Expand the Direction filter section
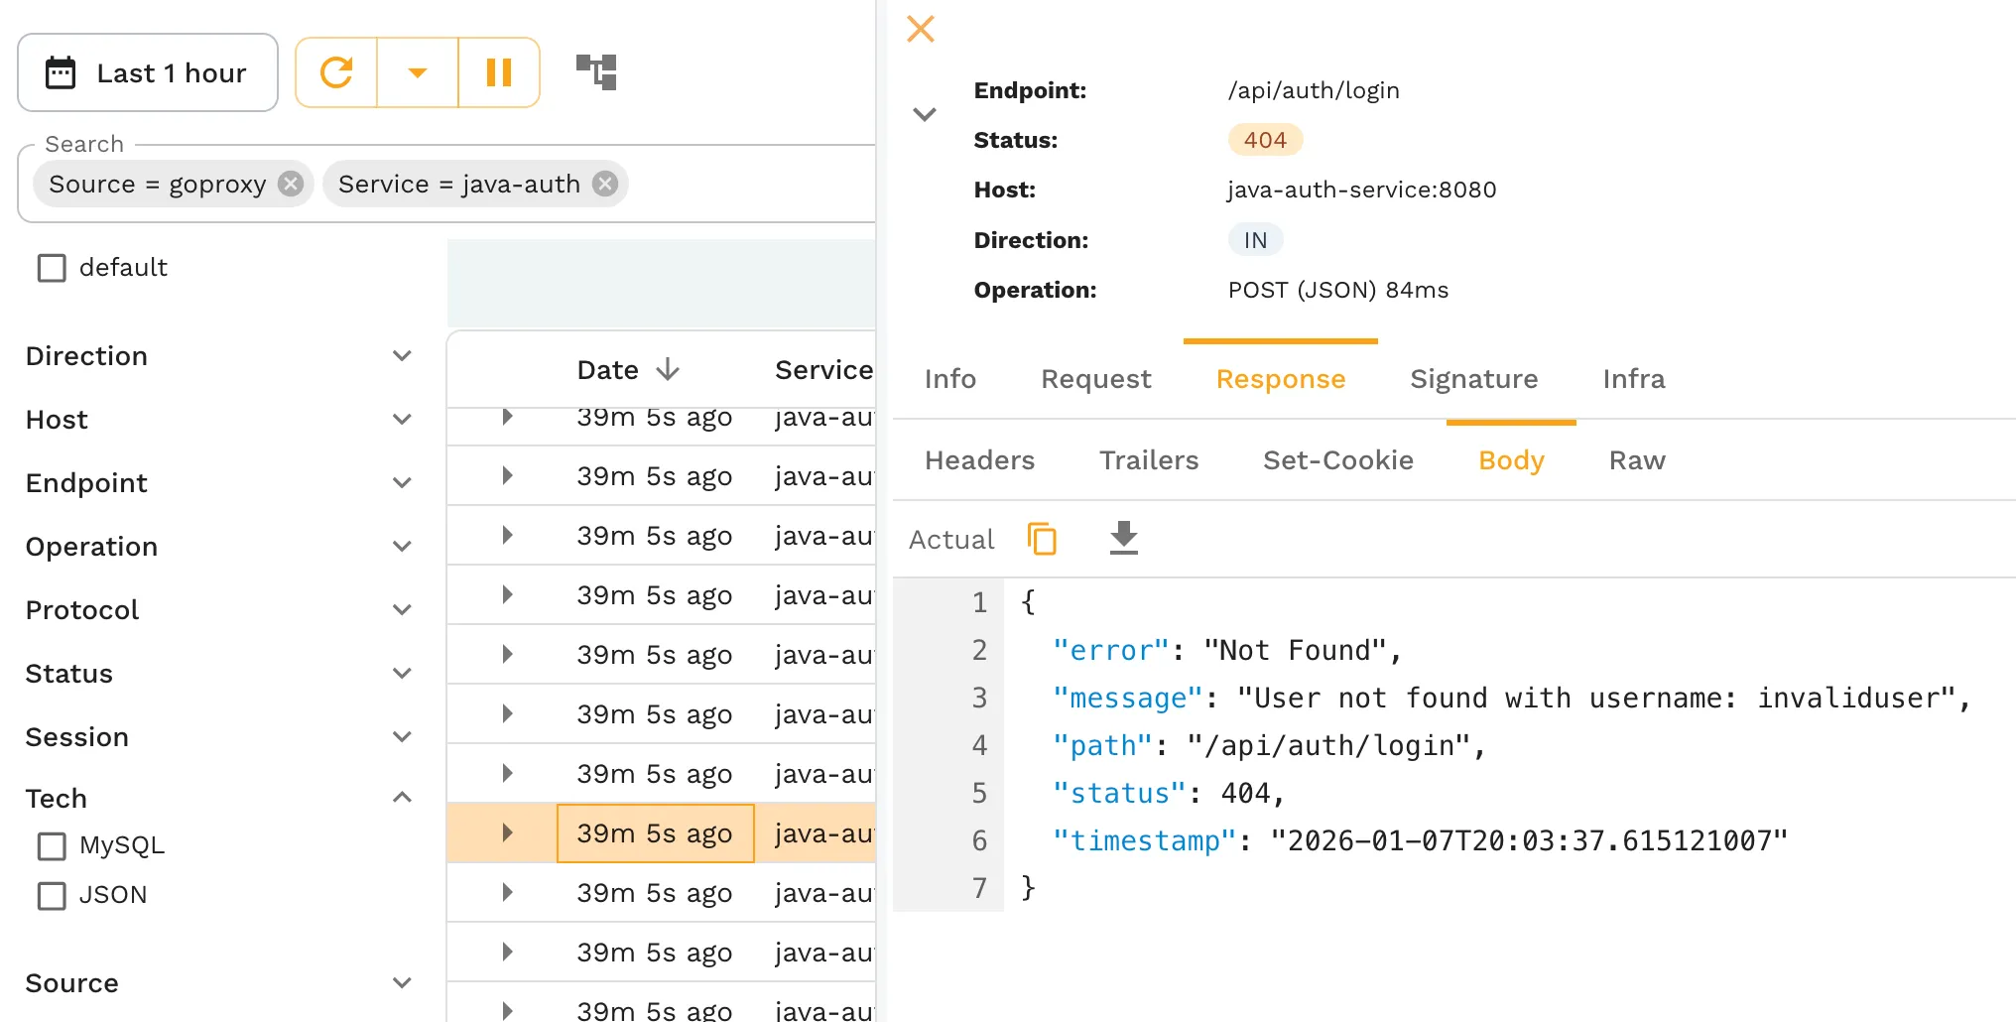 coord(402,355)
